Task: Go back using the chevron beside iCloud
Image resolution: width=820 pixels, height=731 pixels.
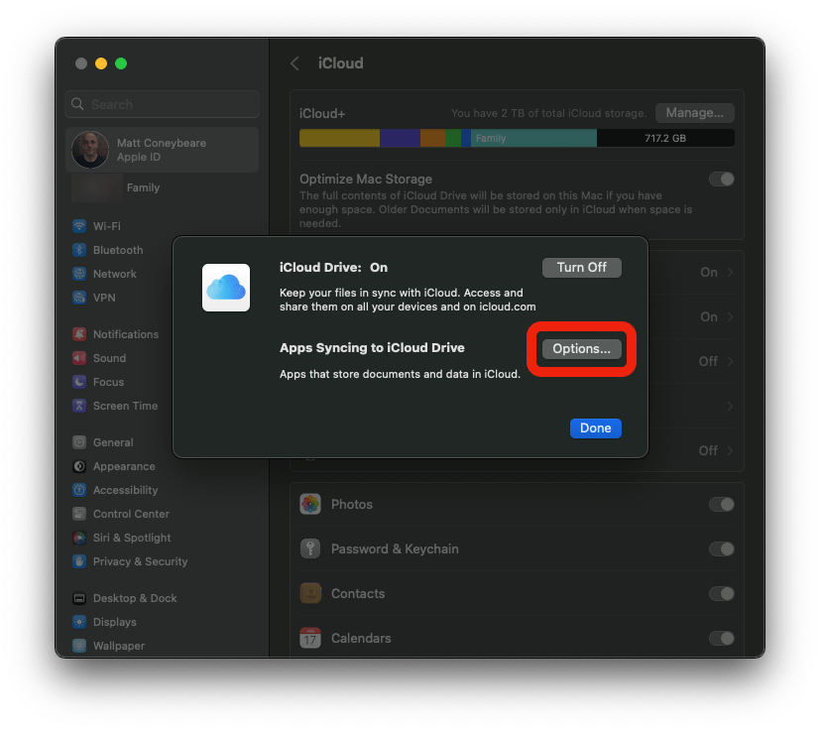Action: click(x=294, y=63)
